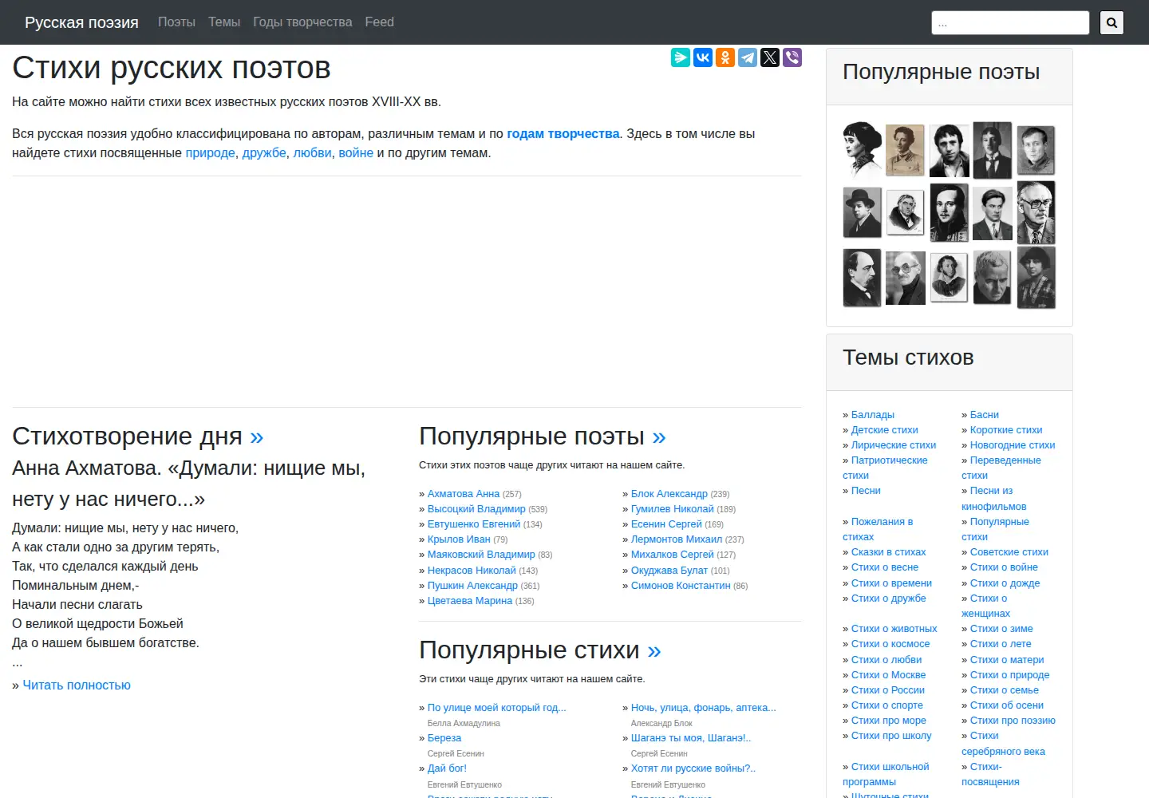Open Lermontov's portrait in military uniform
Image resolution: width=1149 pixels, height=798 pixels.
click(949, 213)
